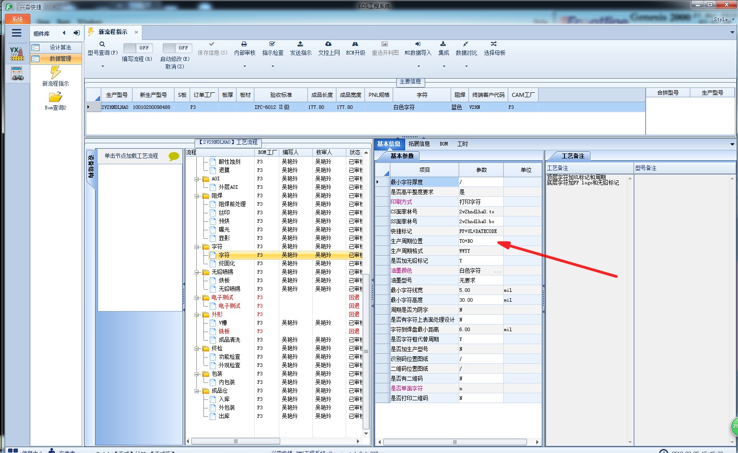Screen dimensions: 738x453
Task: Collapse the 组件库 panel with the left arrow
Action: click(64, 33)
